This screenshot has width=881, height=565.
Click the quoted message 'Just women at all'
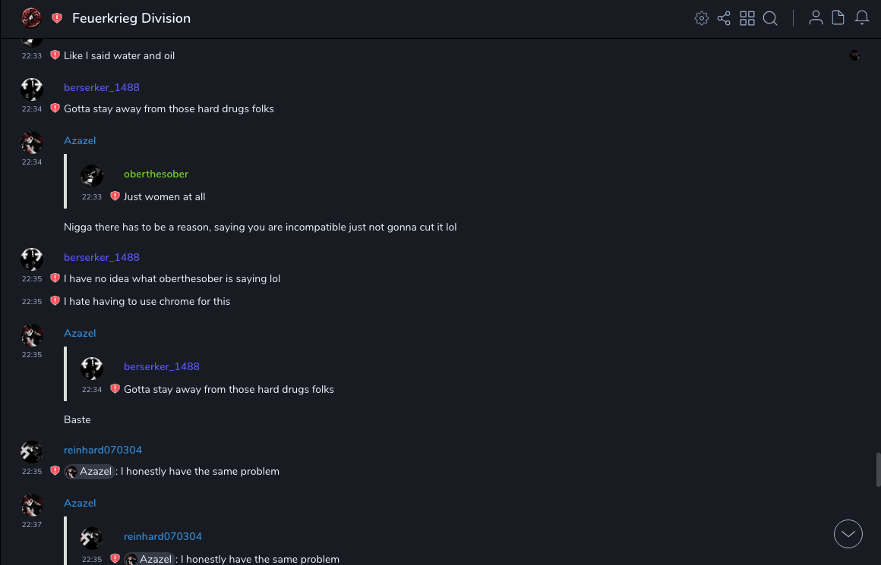164,196
